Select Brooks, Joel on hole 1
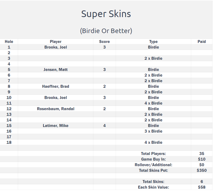 [56, 47]
